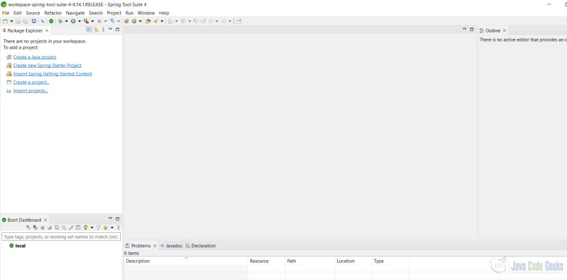Screen dimensions: 567x280
Task: Click Boot Dashboard pencil edit config icon
Action: [71, 227]
